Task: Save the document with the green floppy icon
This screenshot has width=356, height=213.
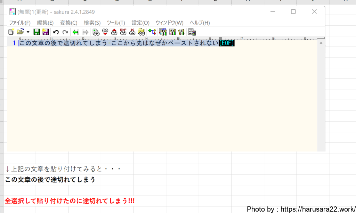Action: (37, 32)
